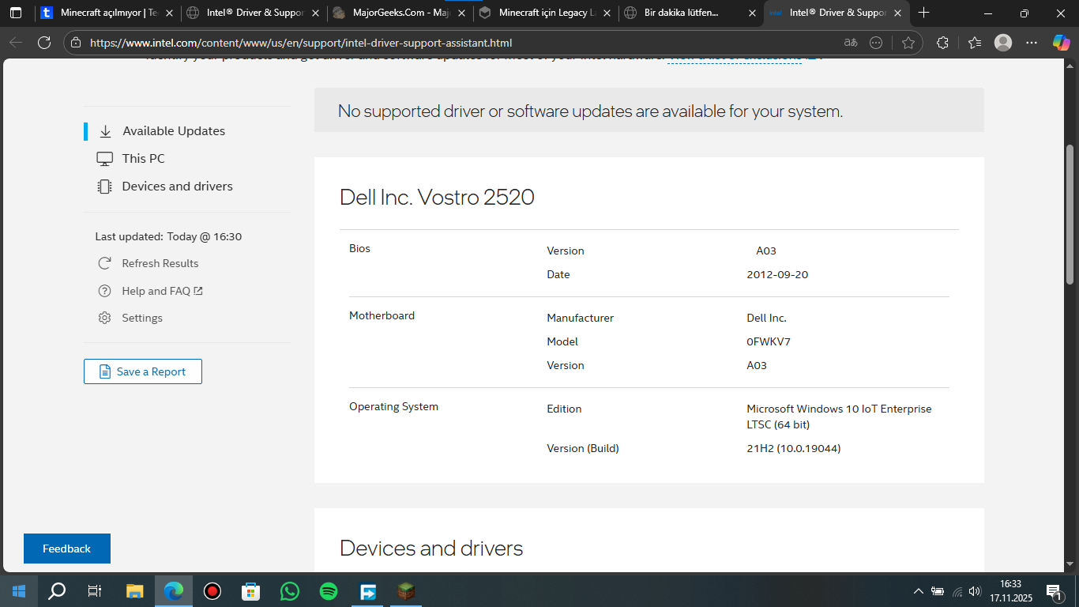Click the volume icon in system tray
The width and height of the screenshot is (1079, 607).
click(x=975, y=590)
